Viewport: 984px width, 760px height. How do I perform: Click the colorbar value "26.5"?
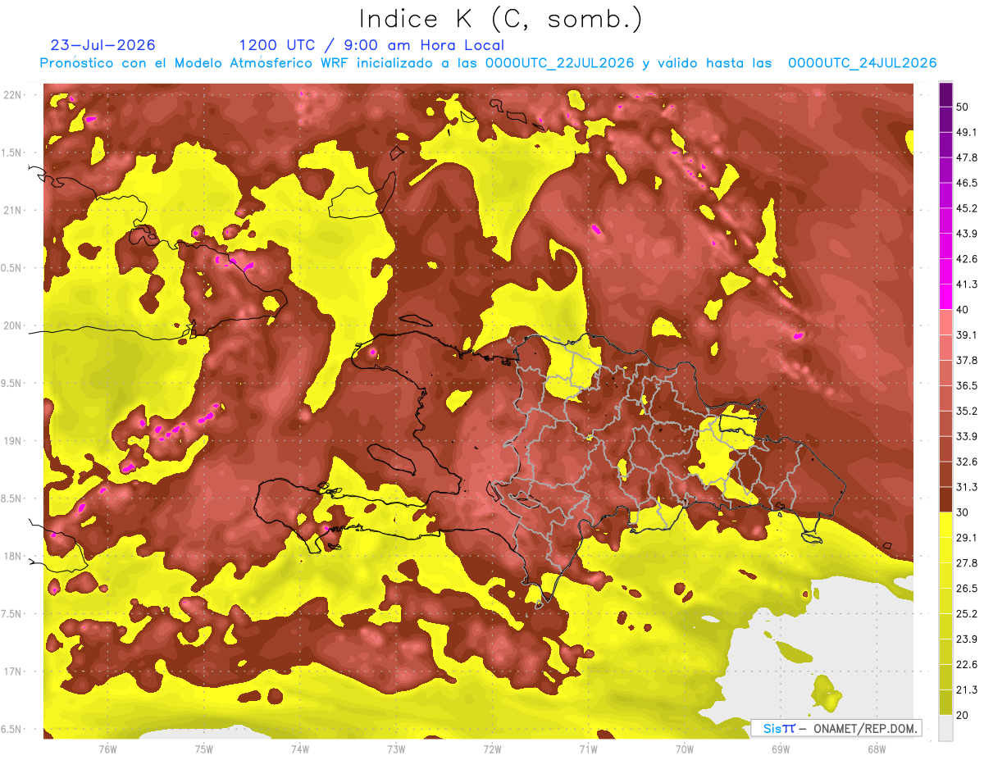tap(967, 588)
